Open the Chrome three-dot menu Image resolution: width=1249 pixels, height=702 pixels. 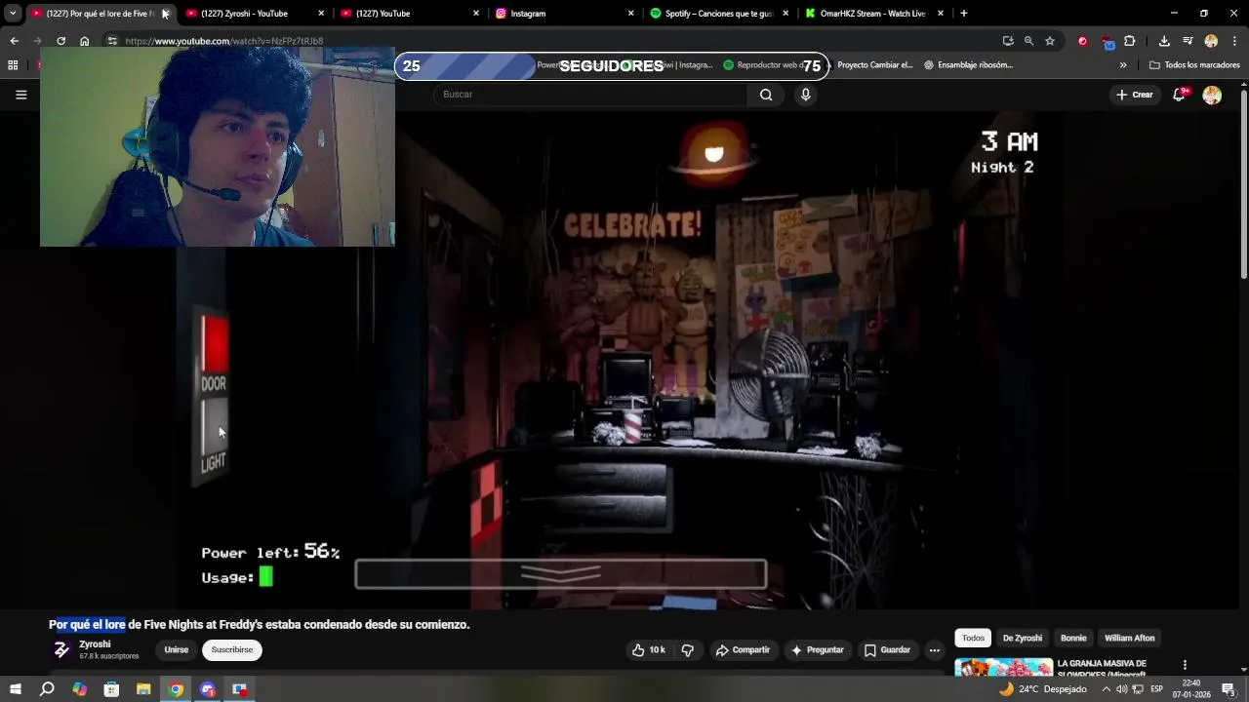coord(1233,41)
